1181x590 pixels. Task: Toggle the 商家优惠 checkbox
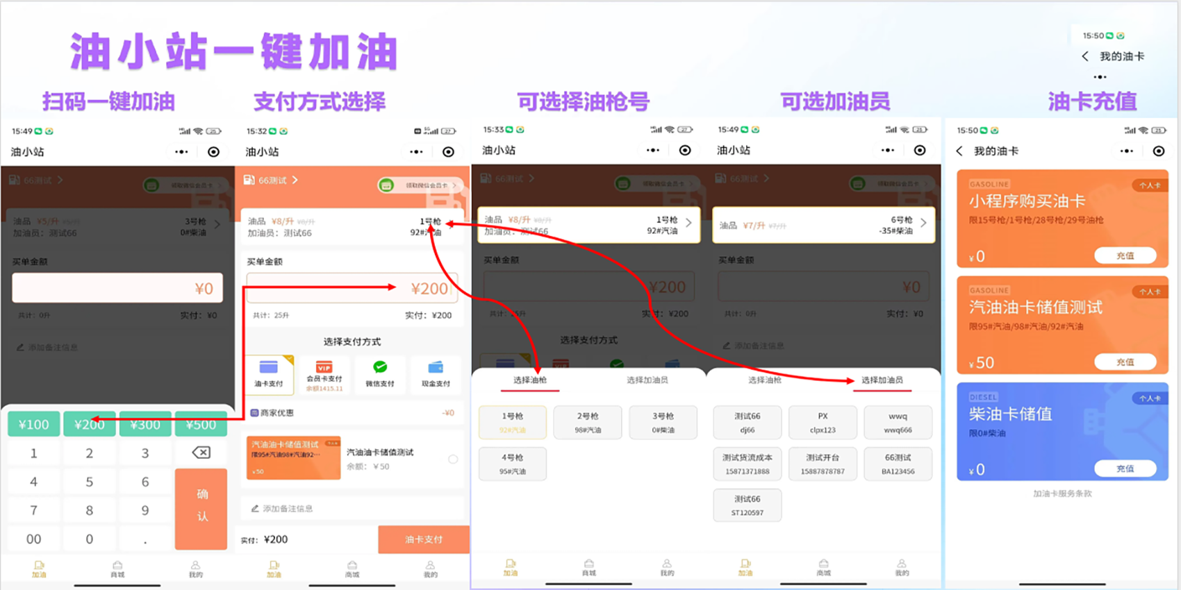254,413
